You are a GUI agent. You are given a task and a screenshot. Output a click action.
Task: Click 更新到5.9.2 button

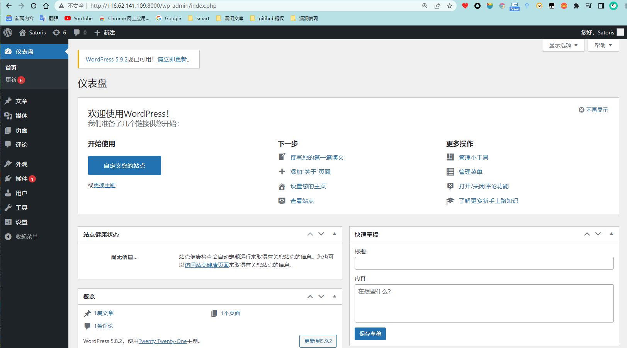pos(318,341)
